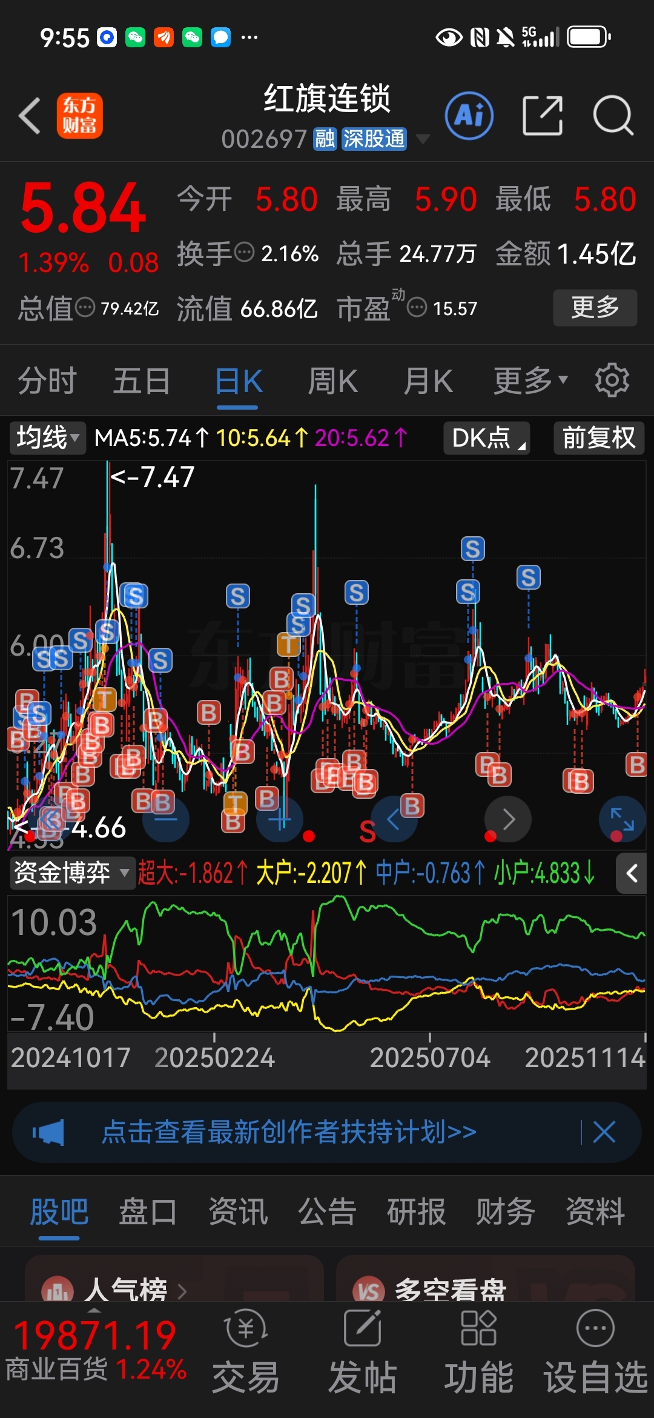Open 盘口 section tab
Viewport: 654px width, 1418px height.
[148, 1212]
